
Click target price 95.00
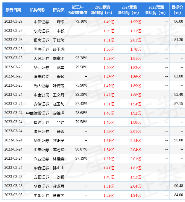[x=179, y=140]
